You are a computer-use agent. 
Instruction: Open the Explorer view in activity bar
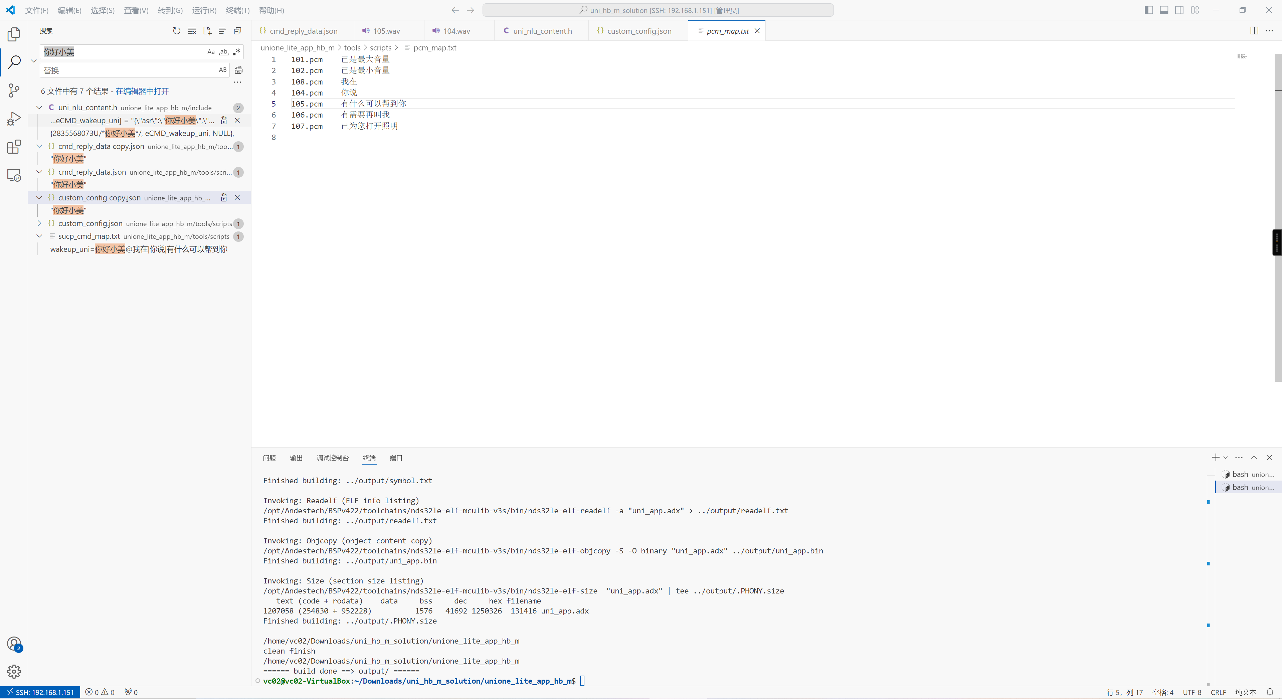pyautogui.click(x=14, y=34)
